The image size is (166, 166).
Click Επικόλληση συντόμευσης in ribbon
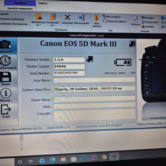(14, 24)
